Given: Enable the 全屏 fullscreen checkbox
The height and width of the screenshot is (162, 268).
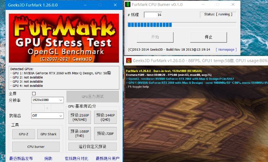Looking at the screenshot, I should (x=34, y=93).
